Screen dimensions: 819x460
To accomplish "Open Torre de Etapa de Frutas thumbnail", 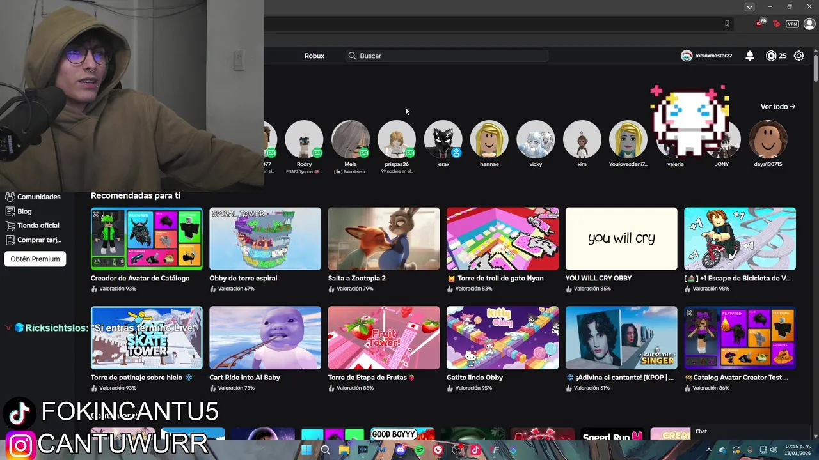I will coord(384,338).
